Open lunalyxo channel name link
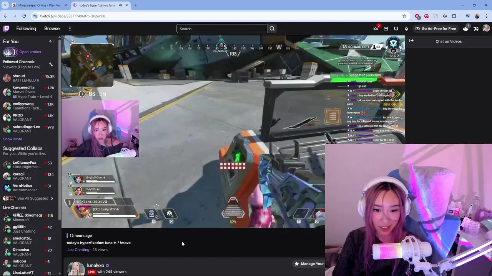The width and height of the screenshot is (492, 276). tap(96, 265)
